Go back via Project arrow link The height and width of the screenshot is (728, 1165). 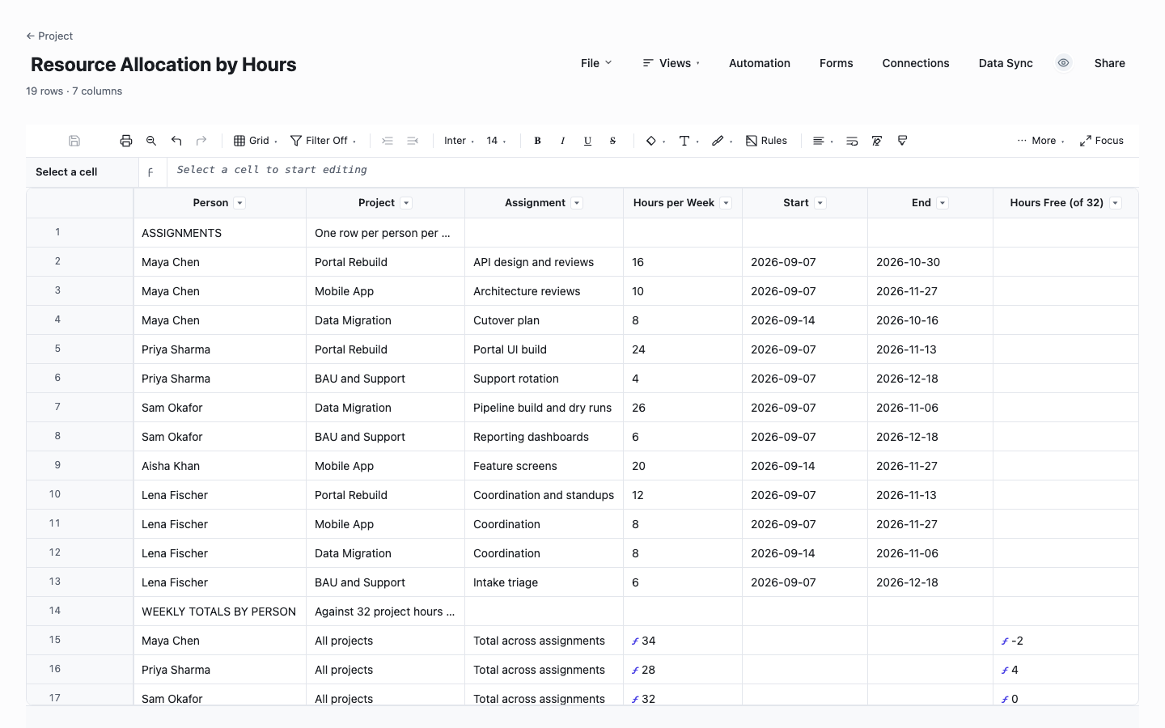click(49, 36)
